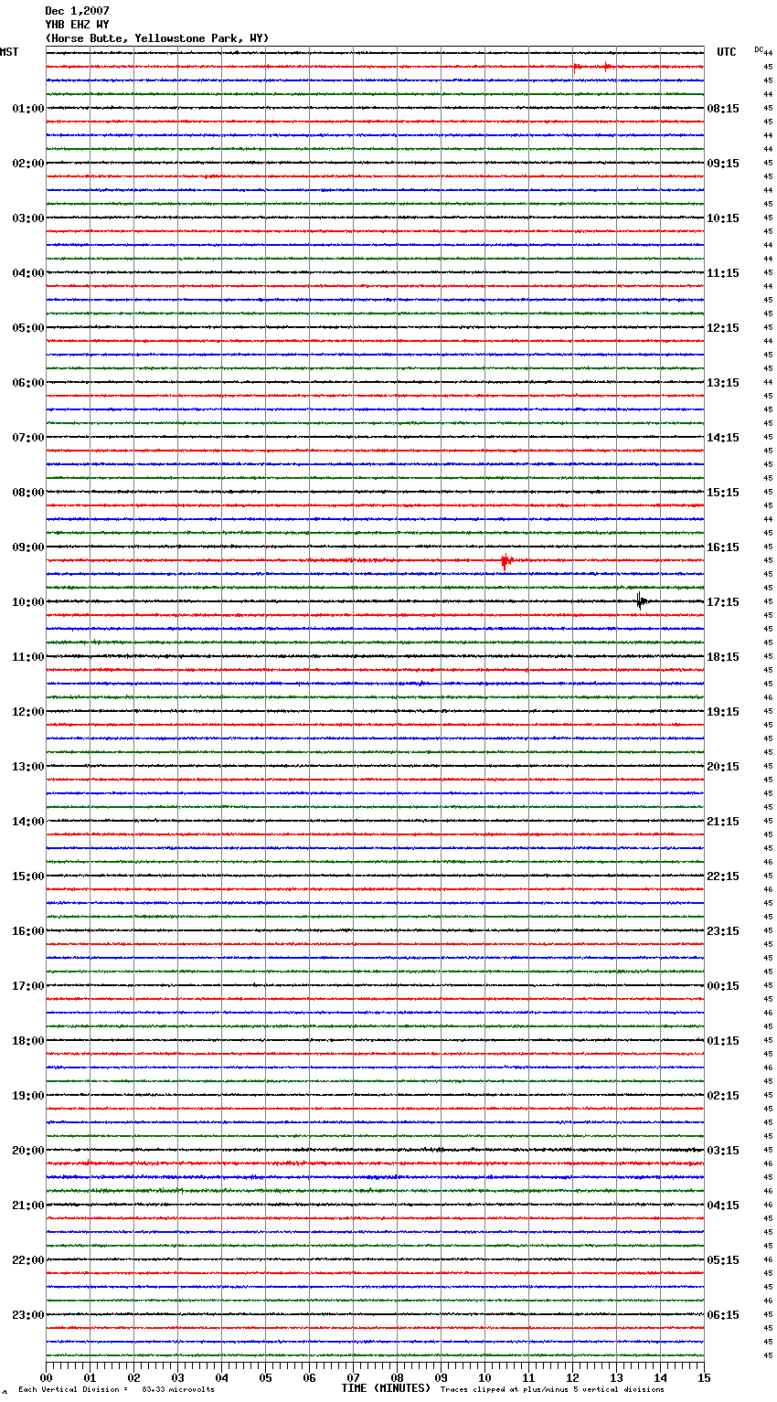
Task: Select the 03:00 MST row label
Action: (28, 218)
